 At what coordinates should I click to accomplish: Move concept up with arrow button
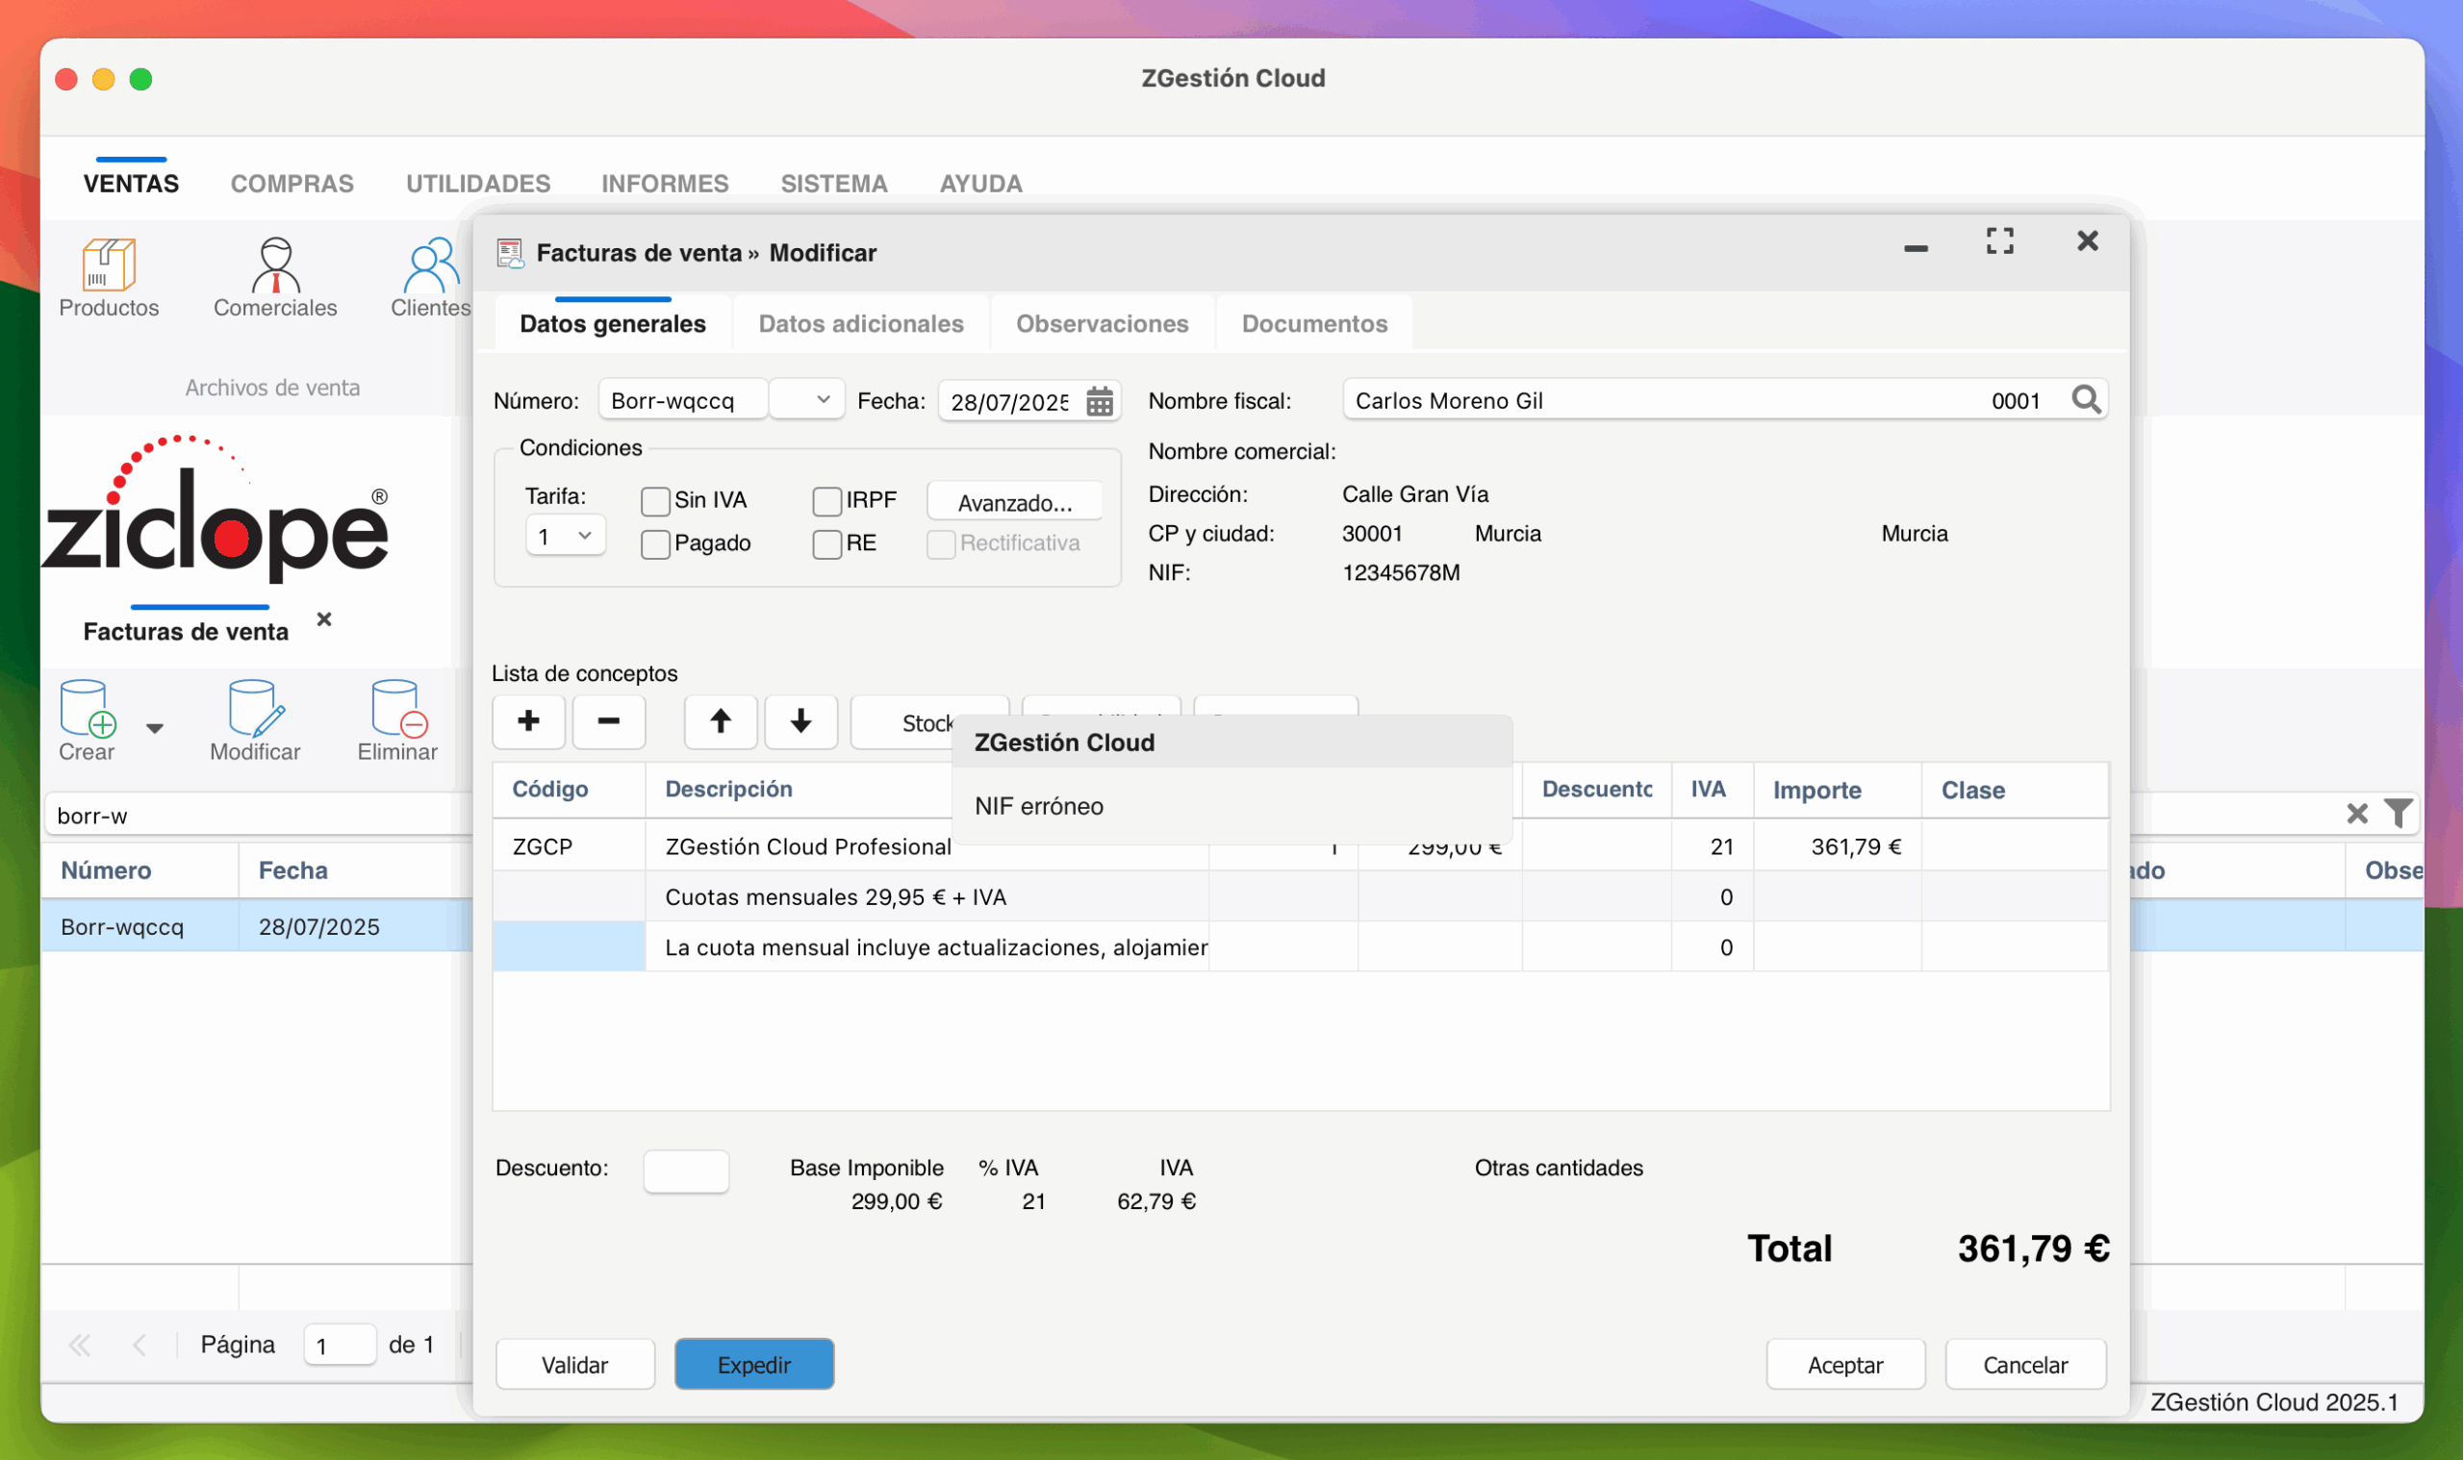pyautogui.click(x=721, y=722)
